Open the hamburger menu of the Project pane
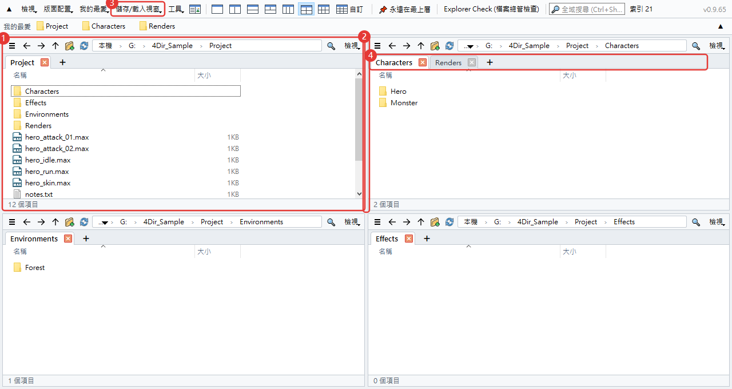The image size is (732, 389). click(12, 46)
